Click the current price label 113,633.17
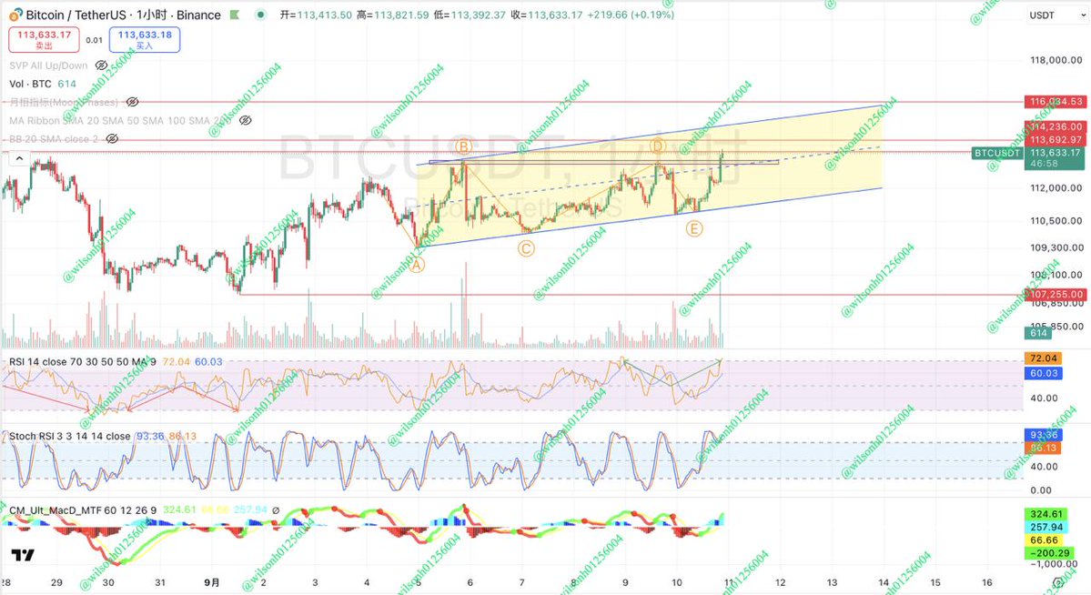 click(1056, 153)
